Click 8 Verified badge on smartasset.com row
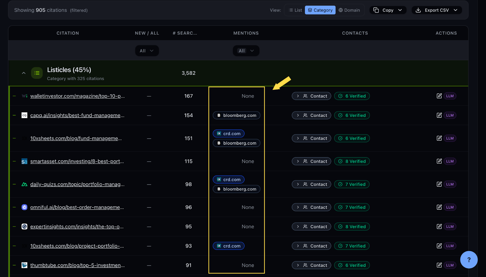This screenshot has width=486, height=277. point(352,161)
